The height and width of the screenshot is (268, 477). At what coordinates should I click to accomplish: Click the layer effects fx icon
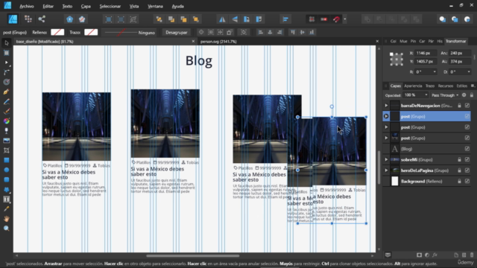(435, 255)
